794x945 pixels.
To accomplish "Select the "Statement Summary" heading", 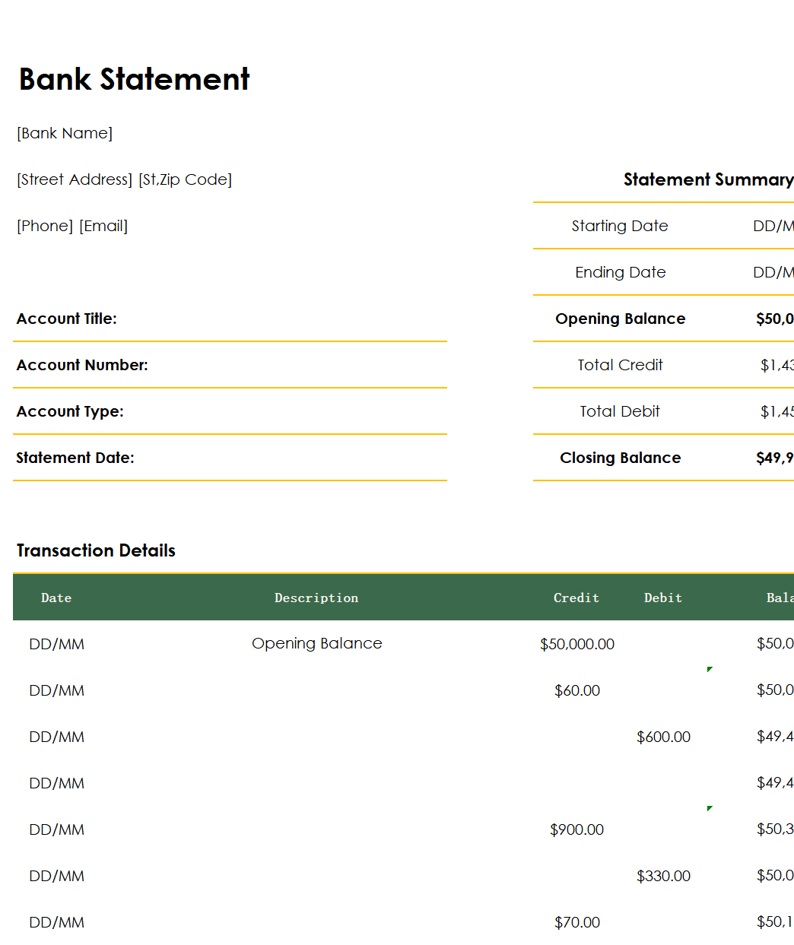I will pos(709,179).
